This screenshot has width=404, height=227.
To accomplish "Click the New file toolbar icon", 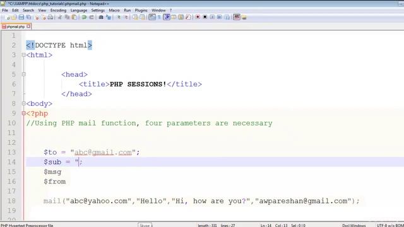I will pos(8,17).
